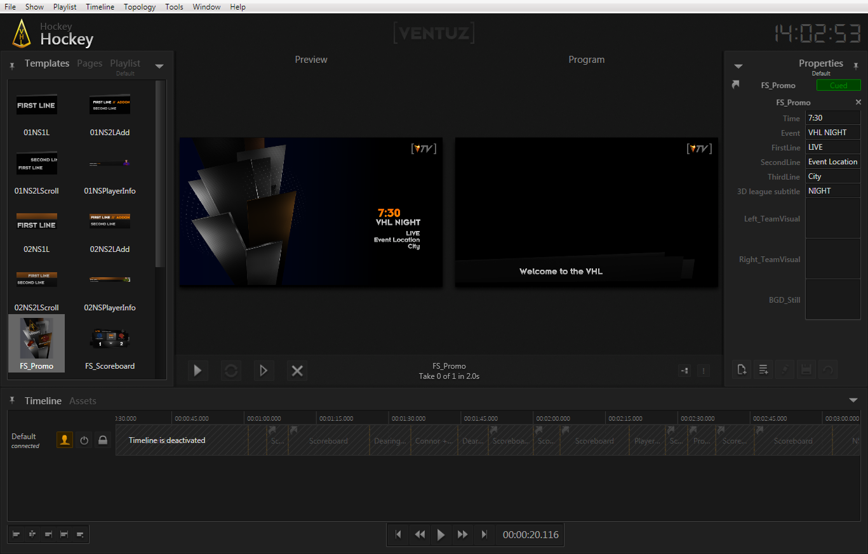The height and width of the screenshot is (554, 868).
Task: Open the Properties panel dropdown arrow
Action: click(738, 66)
